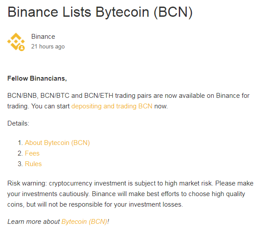This screenshot has width=264, height=230.
Task: Click the user badge on the avatar
Action: coord(22,48)
